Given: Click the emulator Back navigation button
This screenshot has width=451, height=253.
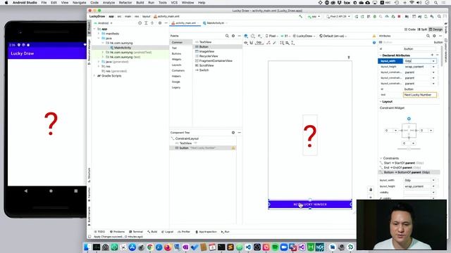Looking at the screenshot, I should 26,190.
